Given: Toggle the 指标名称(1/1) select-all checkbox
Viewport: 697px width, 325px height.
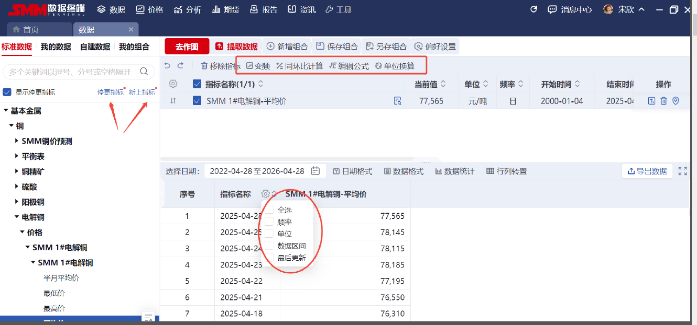Looking at the screenshot, I should click(x=197, y=84).
